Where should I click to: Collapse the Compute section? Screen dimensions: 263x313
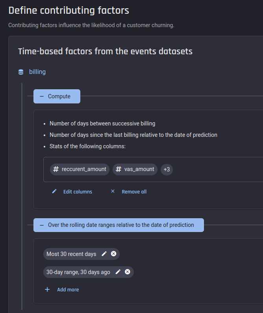click(x=57, y=96)
